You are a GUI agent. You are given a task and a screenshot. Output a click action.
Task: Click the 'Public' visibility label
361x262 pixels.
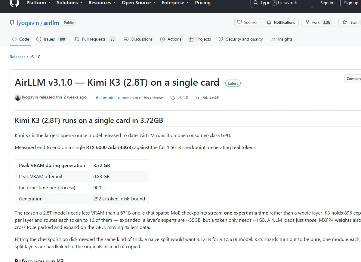click(69, 23)
